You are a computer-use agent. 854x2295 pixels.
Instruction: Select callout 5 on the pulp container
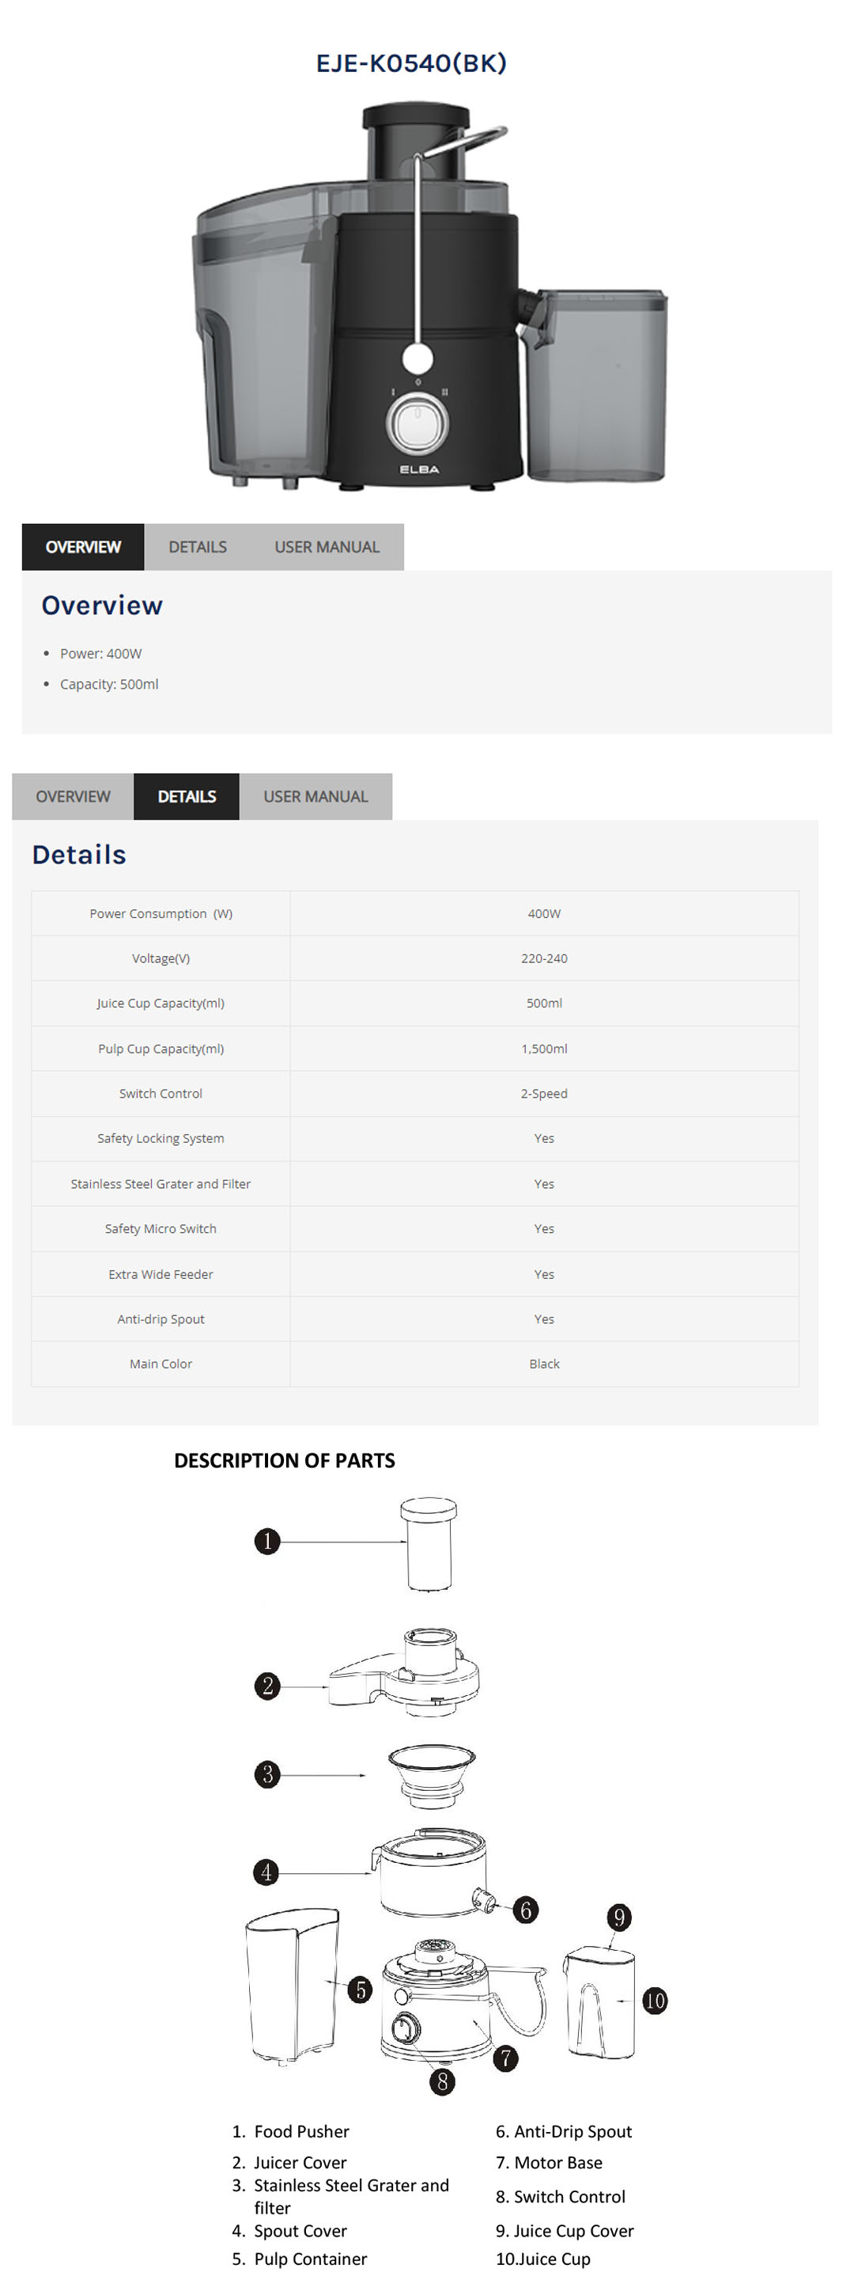pyautogui.click(x=360, y=1990)
